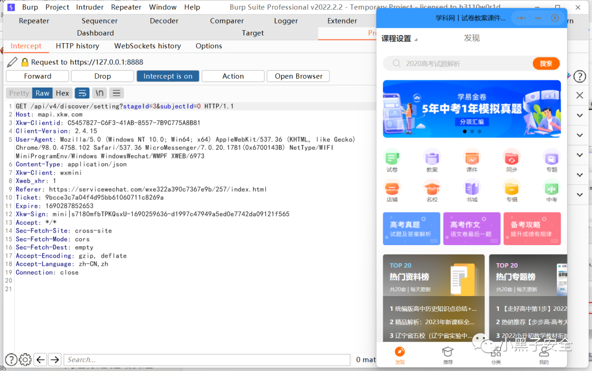Viewport: 592px width, 371px height.
Task: Click the Search field below the request
Action: click(x=207, y=360)
